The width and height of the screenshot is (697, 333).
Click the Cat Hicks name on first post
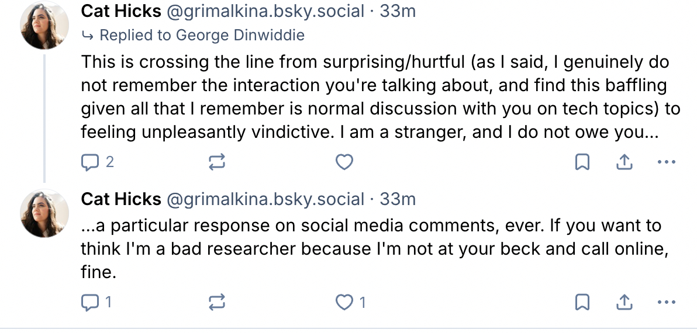(x=121, y=11)
